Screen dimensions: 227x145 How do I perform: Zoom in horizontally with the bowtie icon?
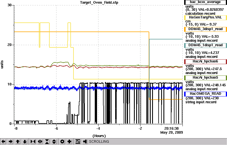(x=33, y=142)
